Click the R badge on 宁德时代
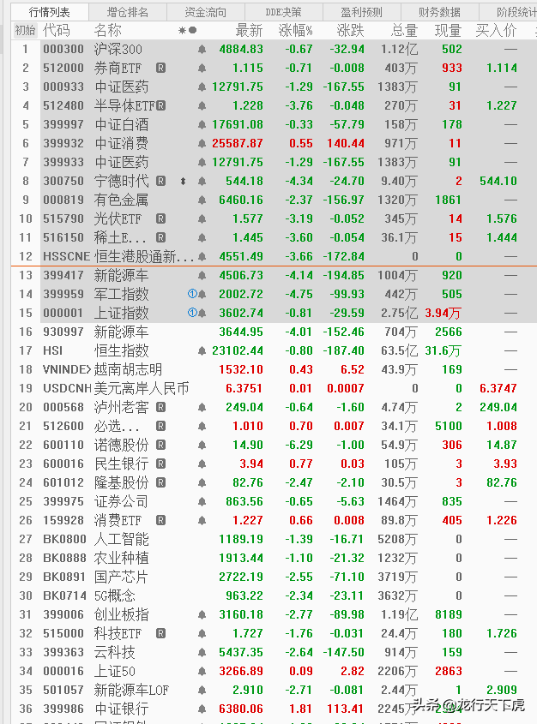The width and height of the screenshot is (537, 724). (x=160, y=181)
